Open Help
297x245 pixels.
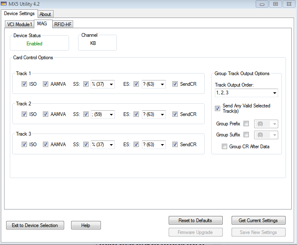86,225
